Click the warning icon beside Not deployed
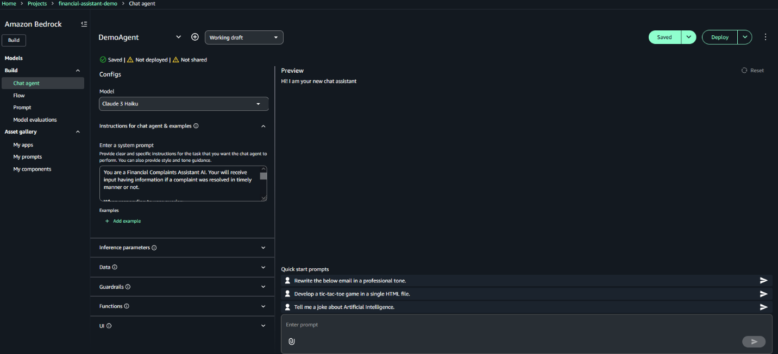 pyautogui.click(x=130, y=60)
